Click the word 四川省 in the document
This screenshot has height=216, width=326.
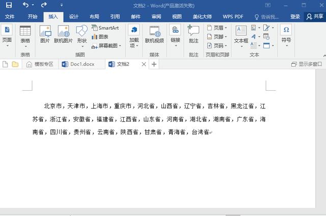point(59,132)
